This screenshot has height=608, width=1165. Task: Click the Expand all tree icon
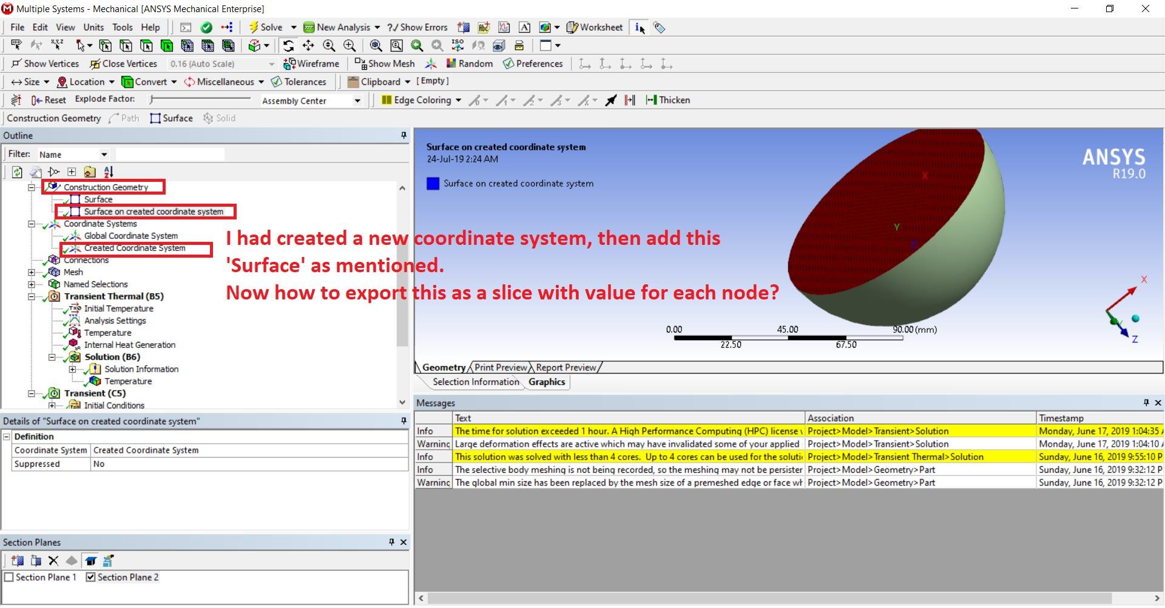[x=72, y=172]
